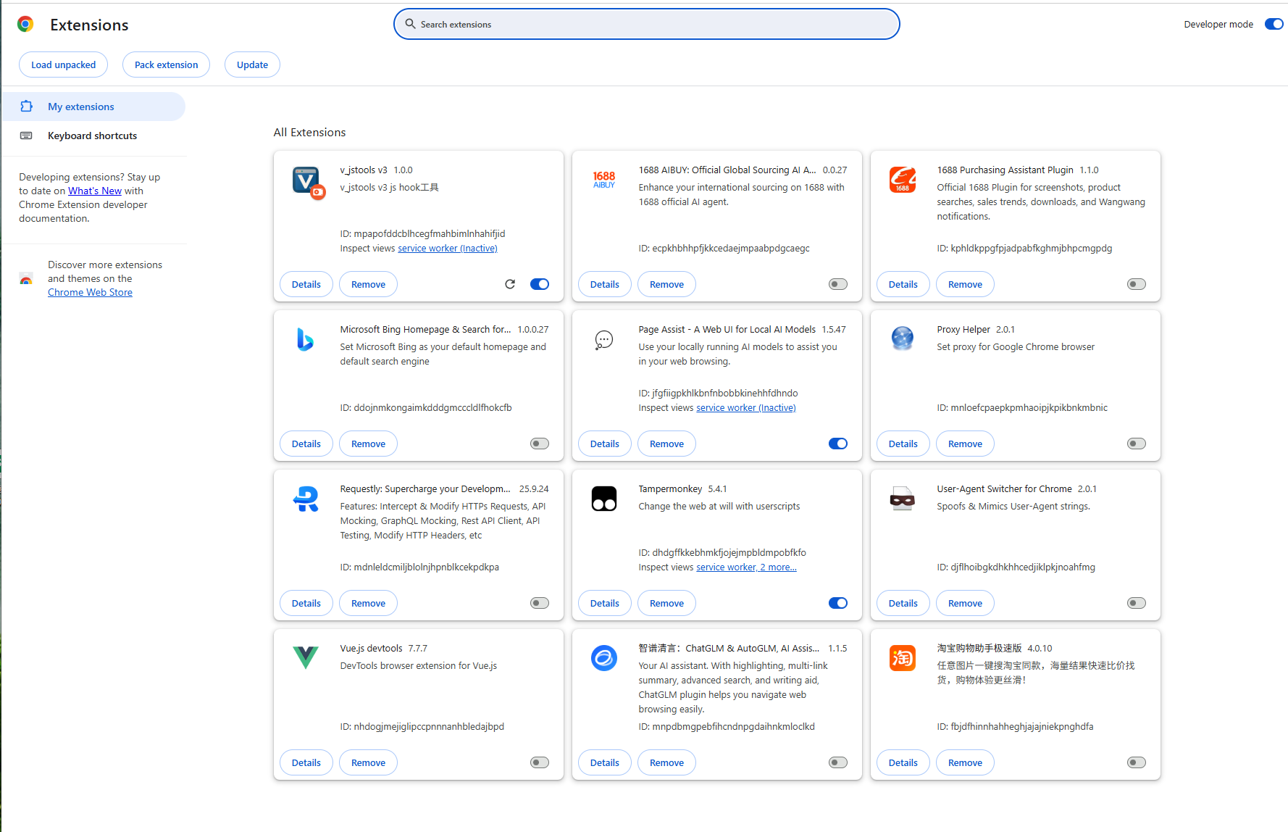Click the Tampermonkey extension icon
The width and height of the screenshot is (1288, 832).
click(x=604, y=499)
